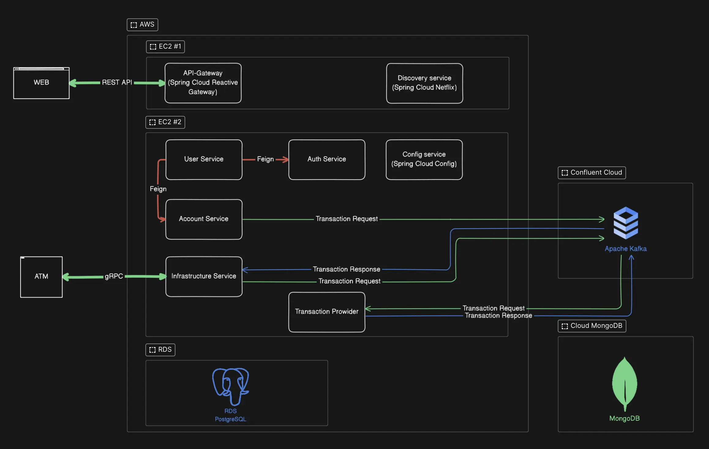Click the frame icon in the RDS label

152,350
